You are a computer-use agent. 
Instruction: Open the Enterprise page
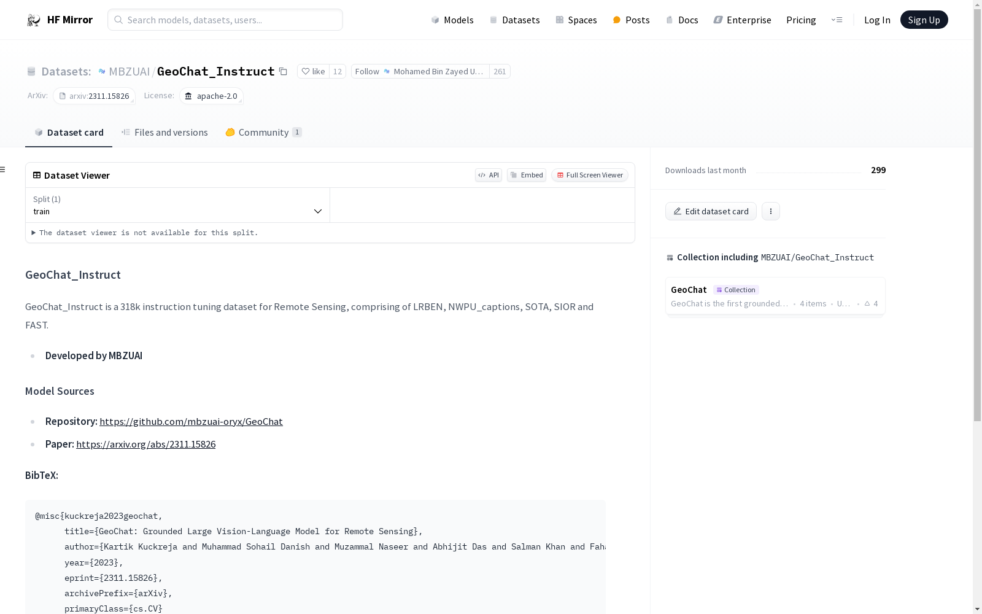742,20
